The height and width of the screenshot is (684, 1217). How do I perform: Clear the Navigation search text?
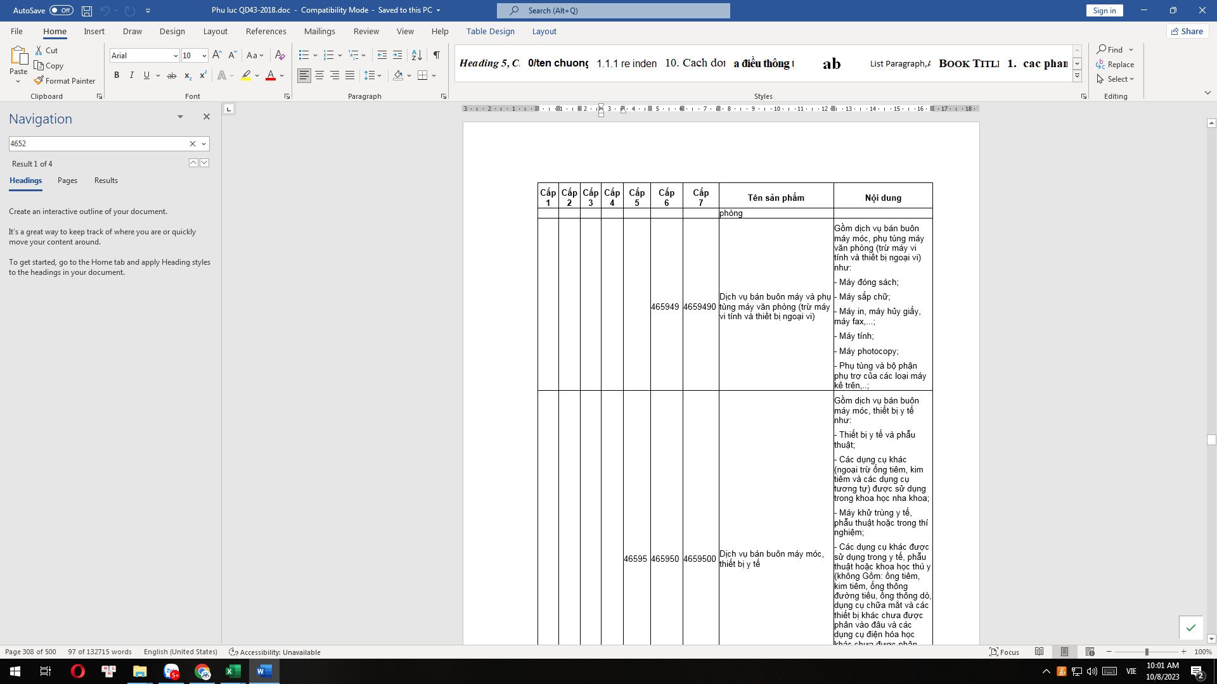[192, 144]
